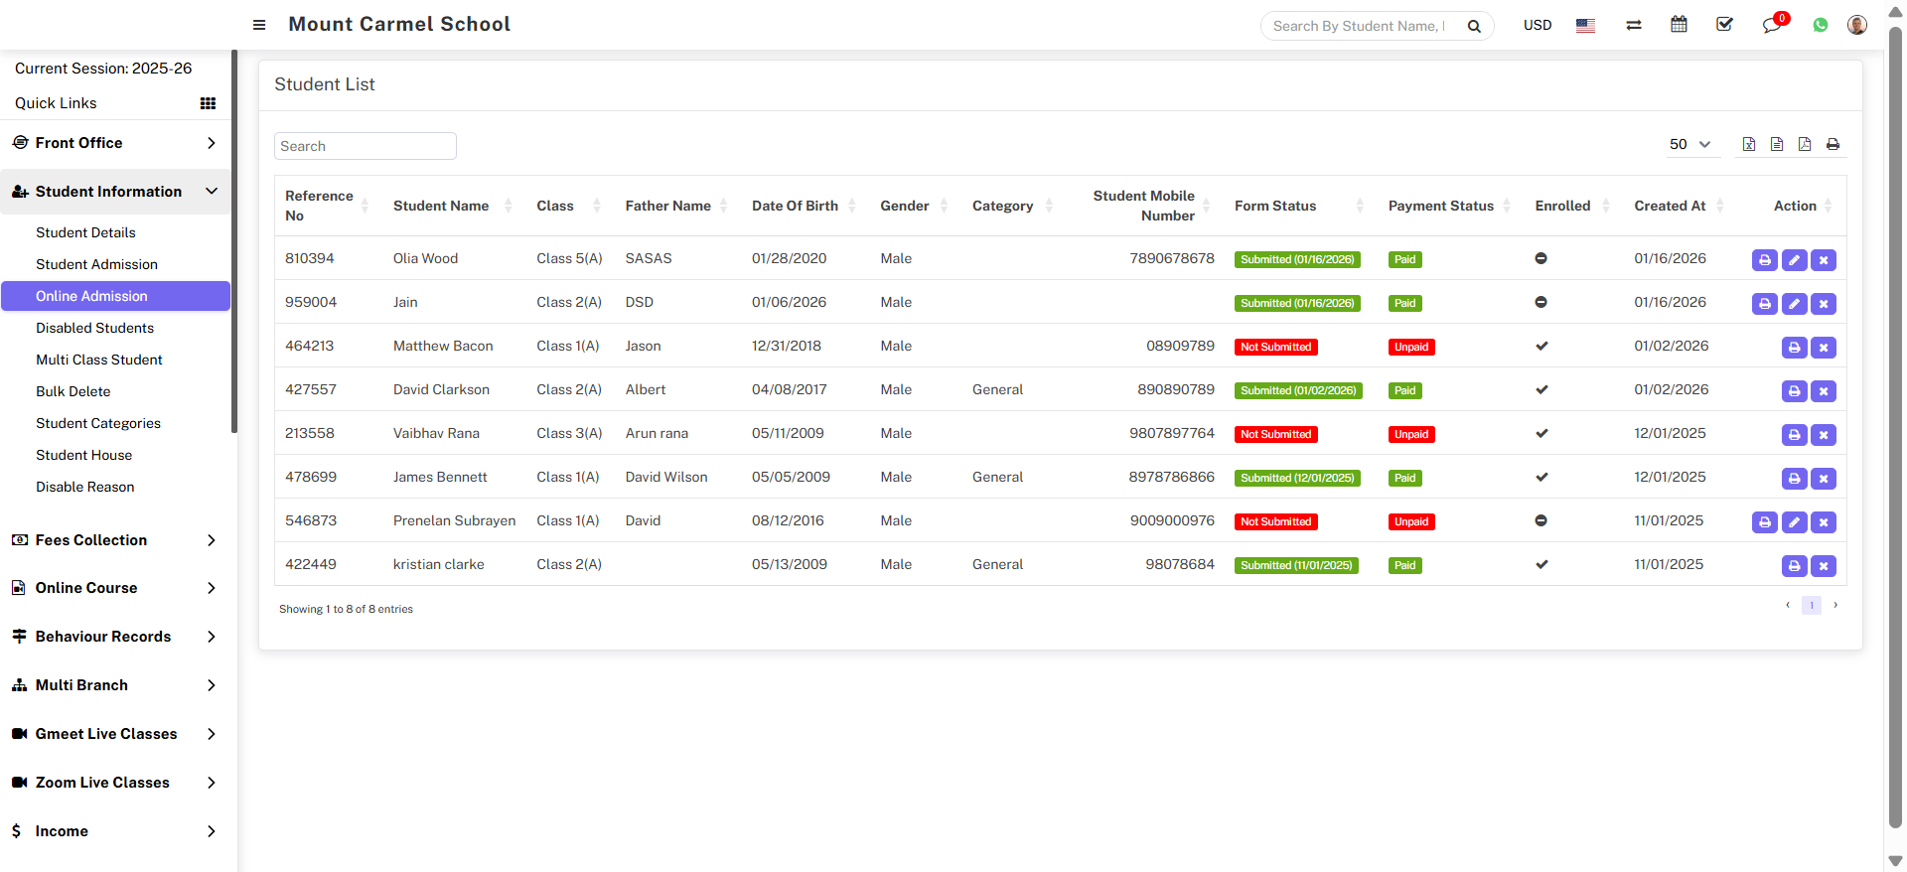This screenshot has height=872, width=1907.
Task: Expand the Fees Collection menu
Action: [115, 540]
